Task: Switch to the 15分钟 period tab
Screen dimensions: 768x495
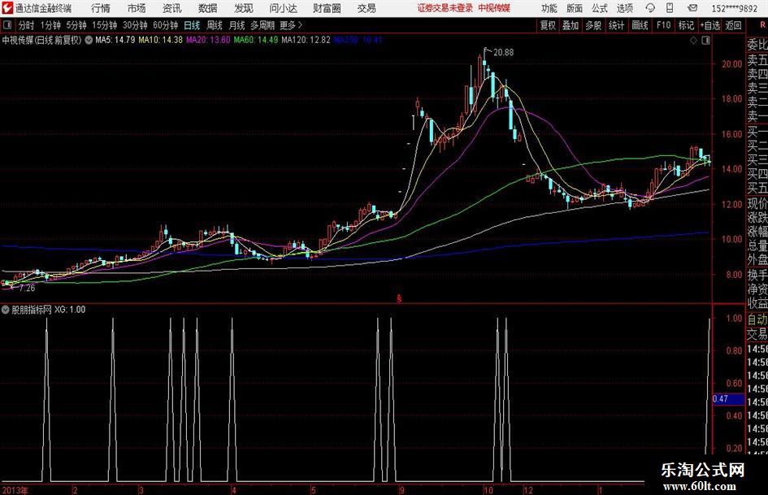Action: click(x=104, y=25)
